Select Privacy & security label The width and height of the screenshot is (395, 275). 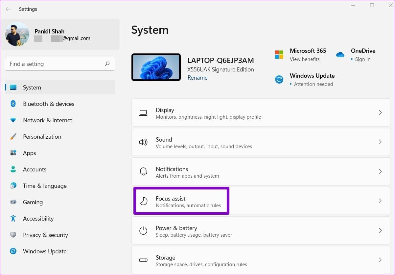tap(45, 235)
